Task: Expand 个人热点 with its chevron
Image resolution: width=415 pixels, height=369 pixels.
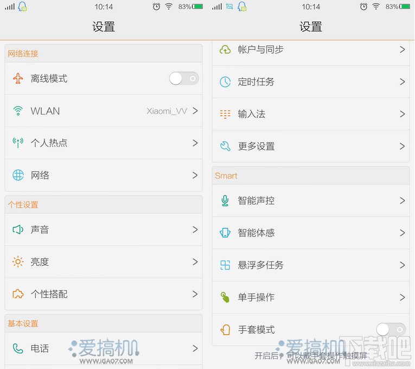Action: [x=195, y=143]
